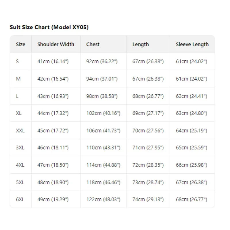This screenshot has width=230, height=230.
Task: Click the Sleeve Length column header
Action: pos(192,45)
